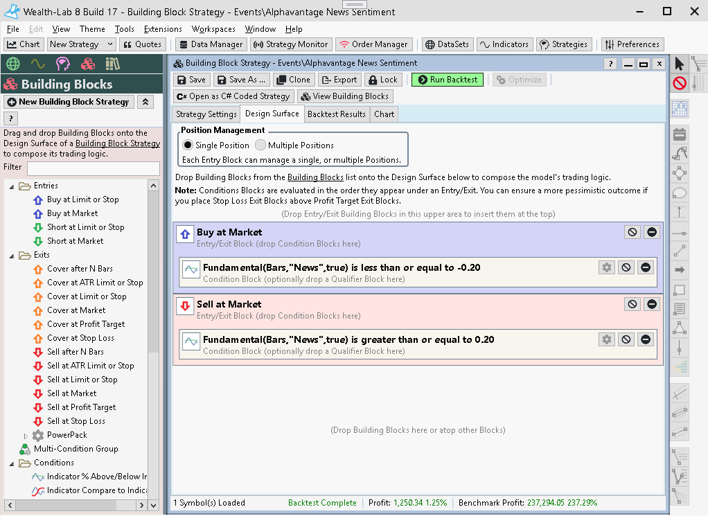
Task: Select Sell at Profit Target block
Action: point(81,407)
